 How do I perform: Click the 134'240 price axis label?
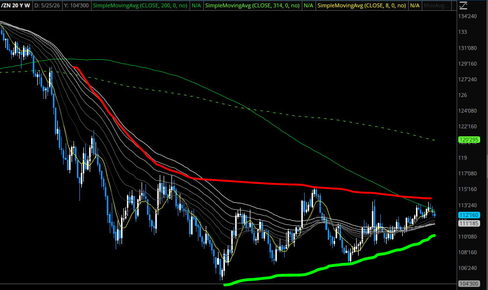click(467, 16)
